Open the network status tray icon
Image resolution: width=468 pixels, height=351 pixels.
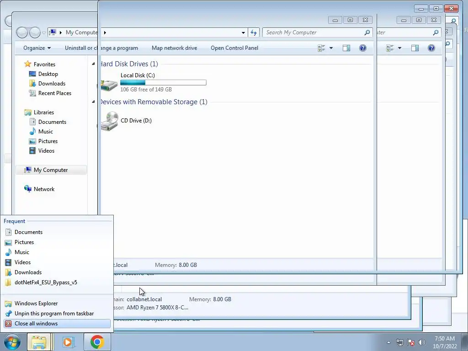click(399, 342)
